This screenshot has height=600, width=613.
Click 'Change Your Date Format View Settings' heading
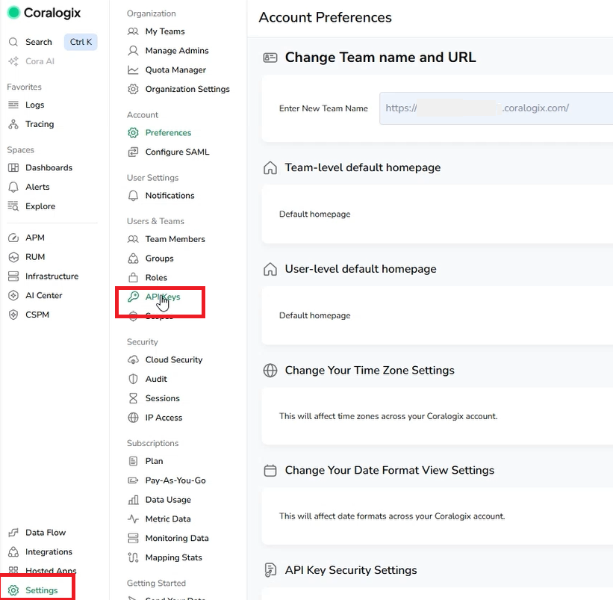click(390, 470)
